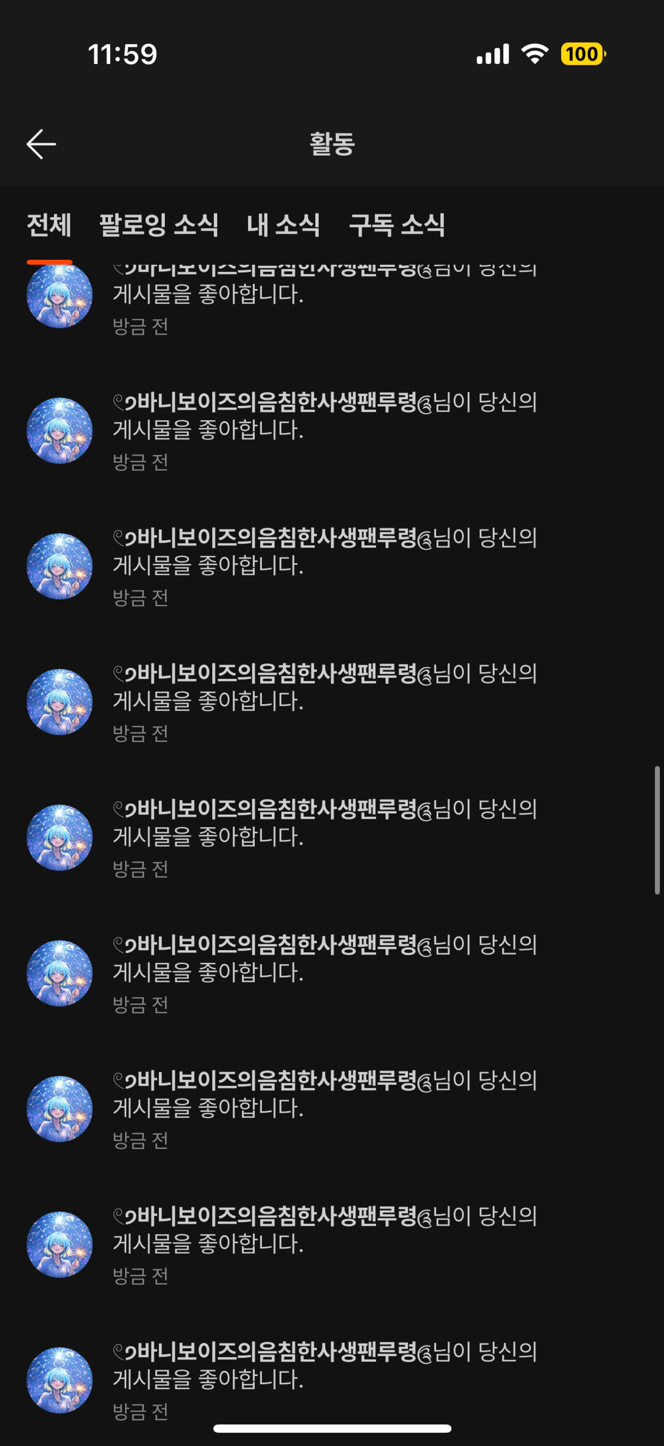
Task: Open profile avatar of second notification
Action: pyautogui.click(x=59, y=431)
